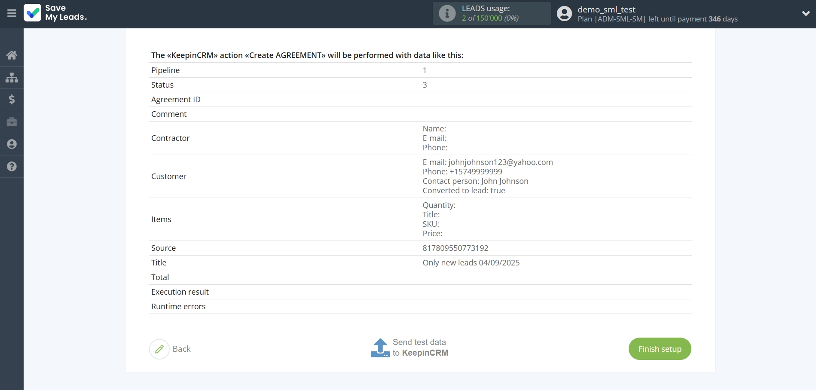Viewport: 816px width, 390px height.
Task: Click the Finish setup button
Action: (660, 349)
